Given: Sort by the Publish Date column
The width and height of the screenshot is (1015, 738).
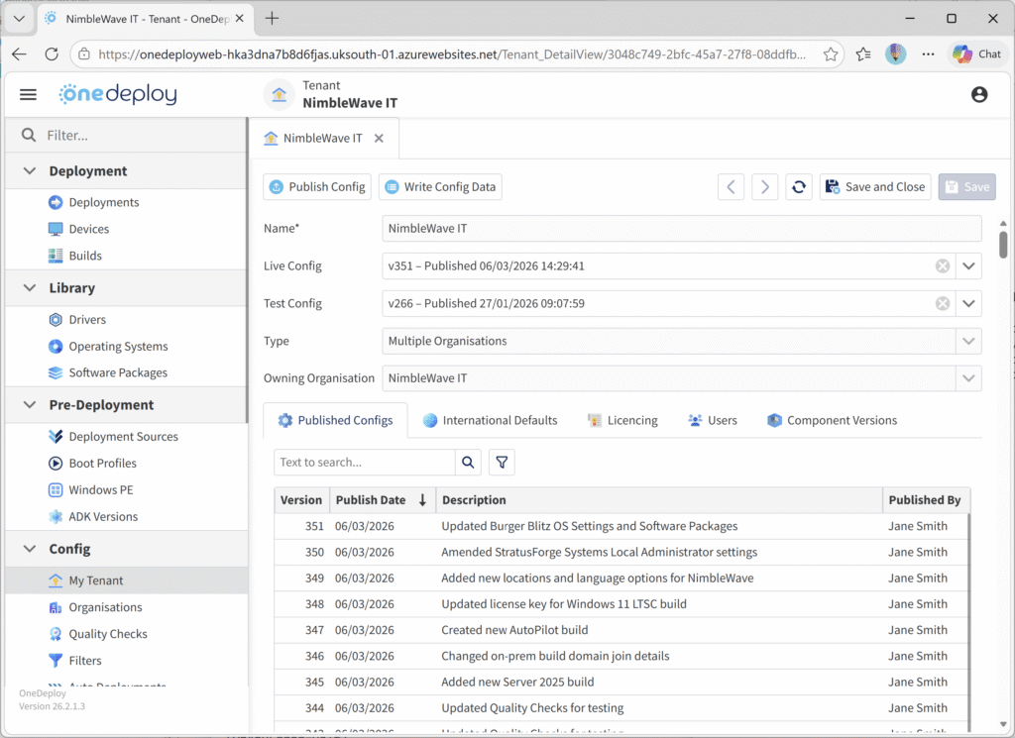Looking at the screenshot, I should point(382,500).
